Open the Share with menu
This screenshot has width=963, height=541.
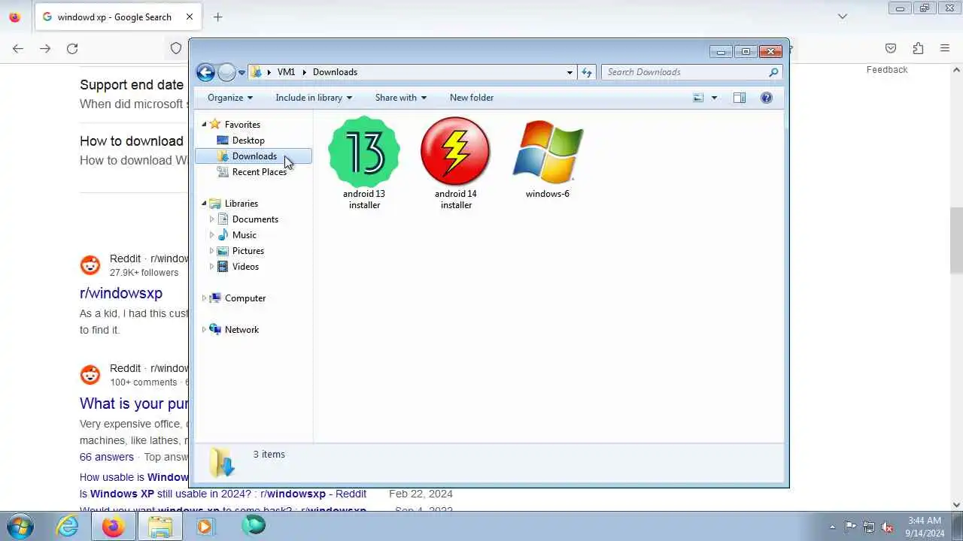pyautogui.click(x=401, y=98)
